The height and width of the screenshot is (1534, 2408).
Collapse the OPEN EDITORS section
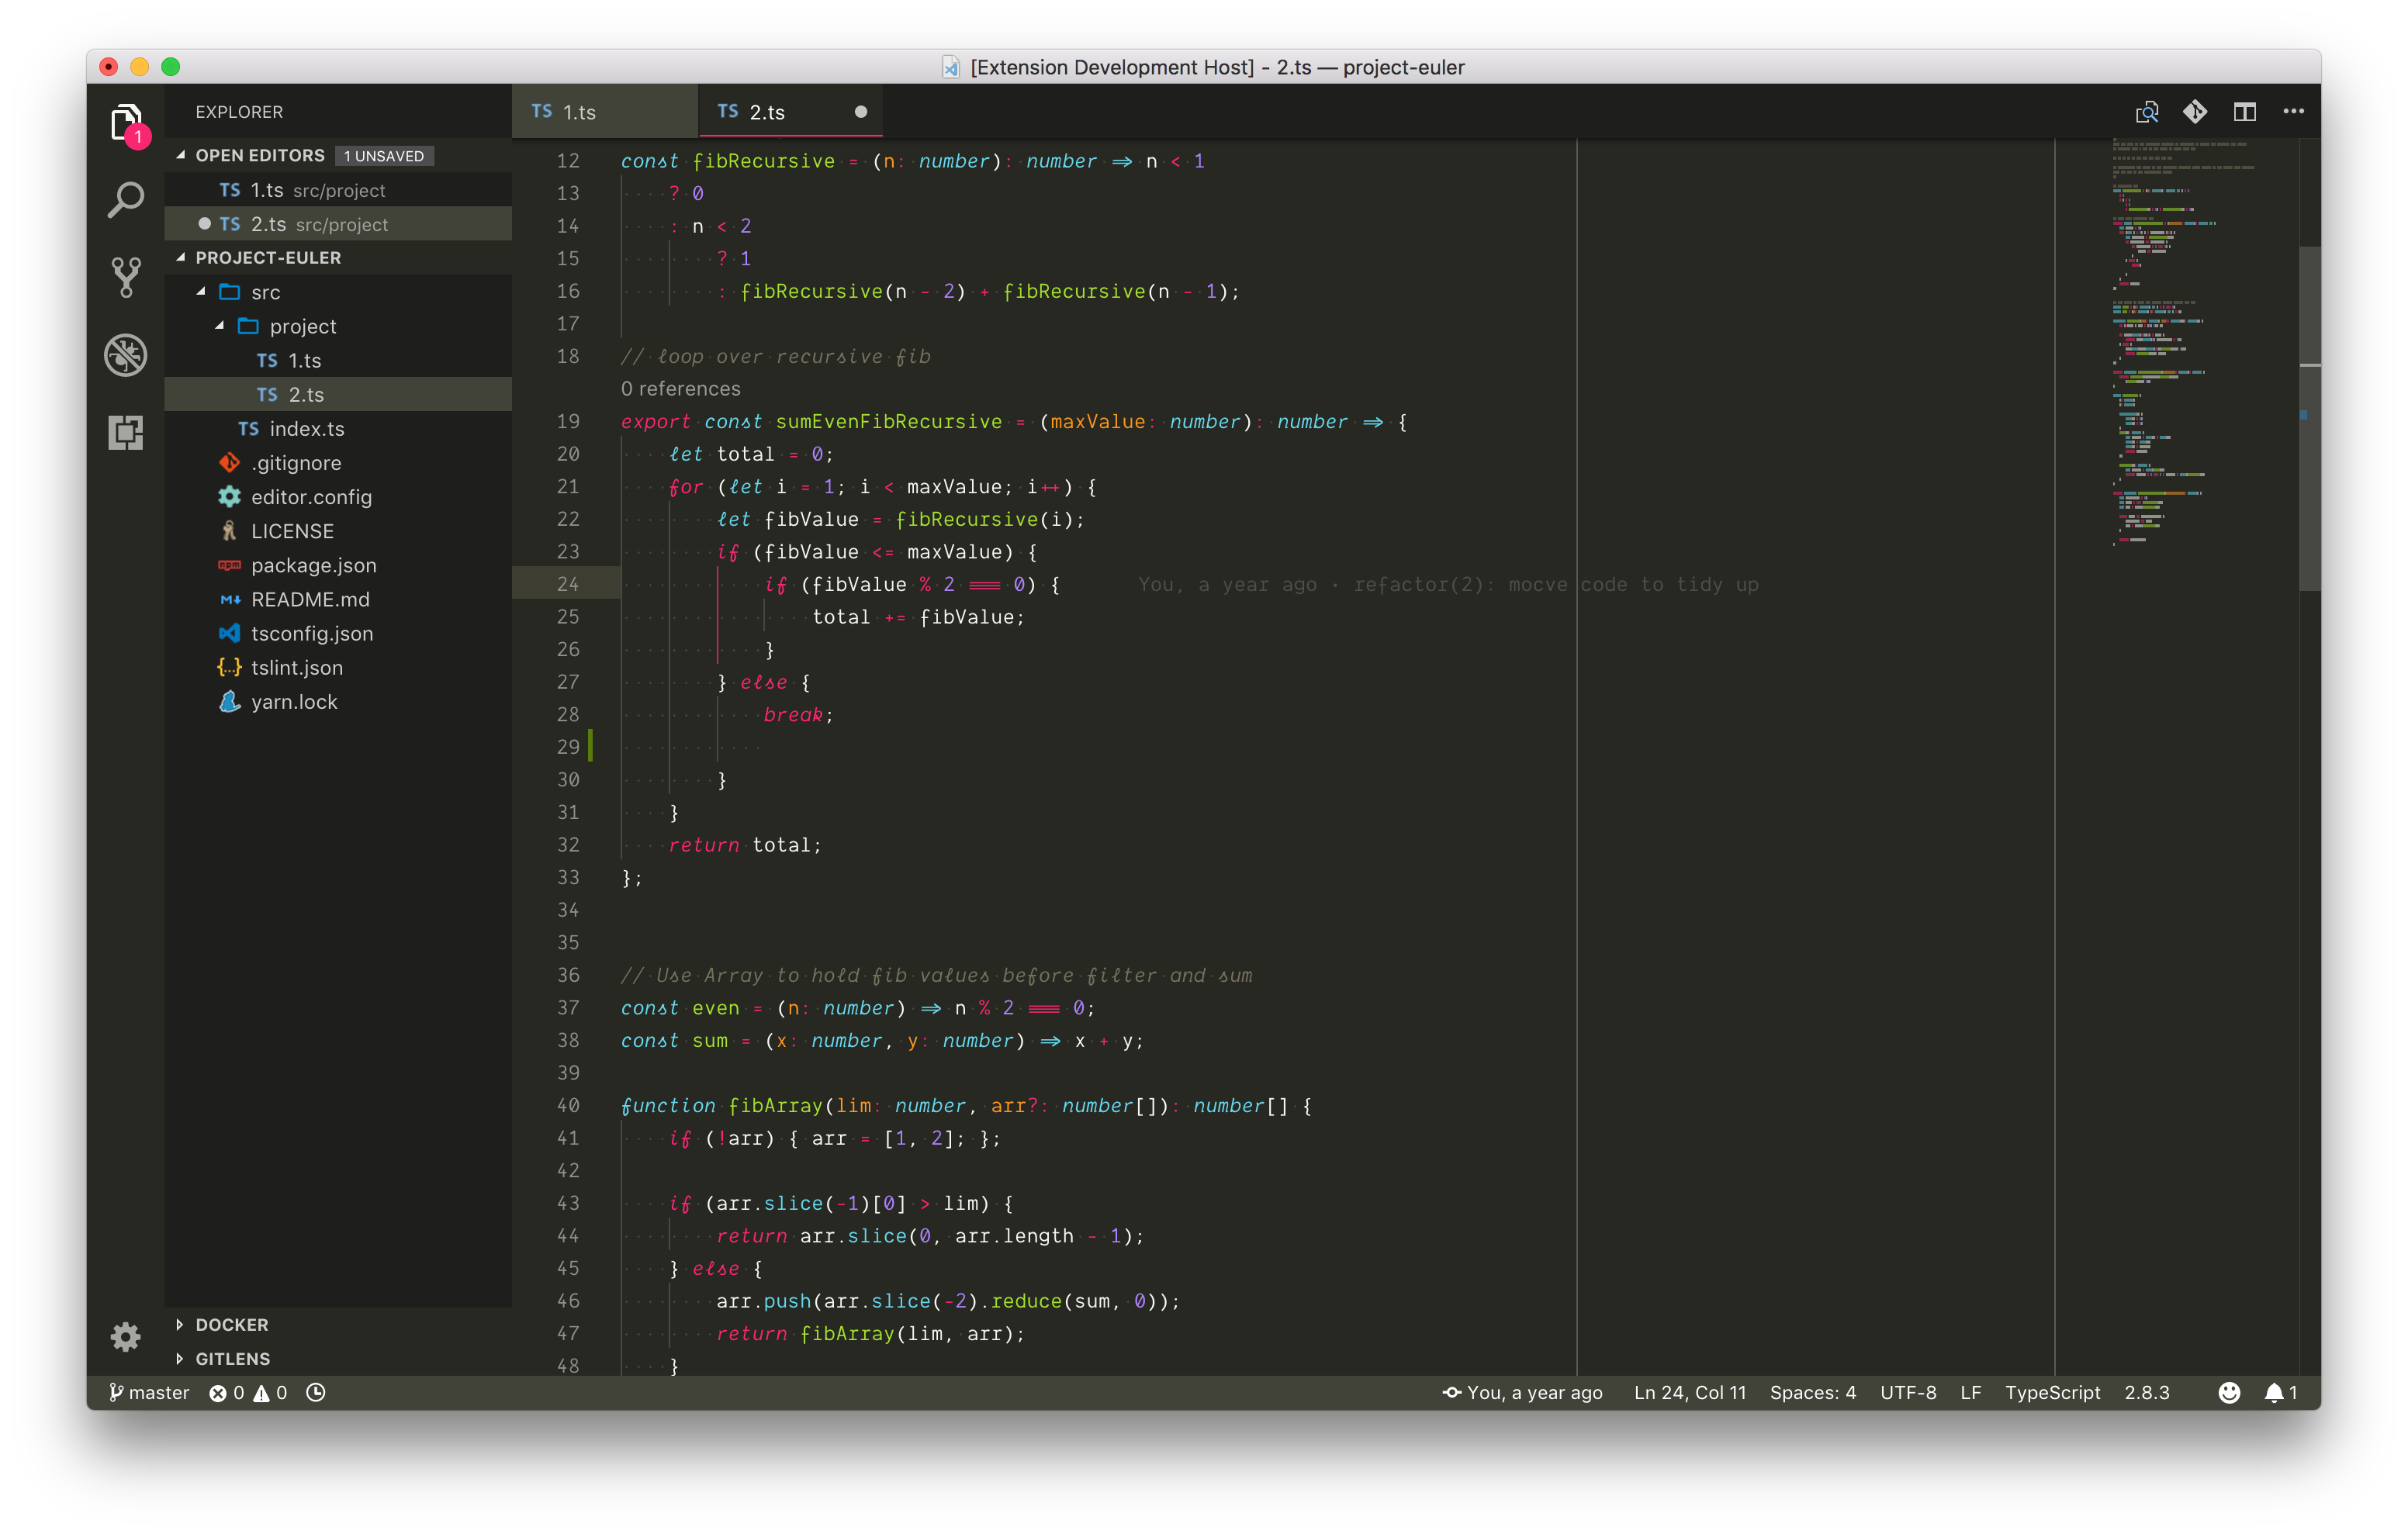pos(260,155)
